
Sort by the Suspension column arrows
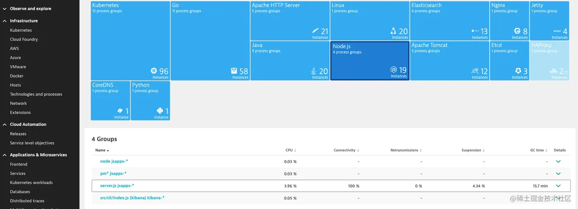(484, 151)
